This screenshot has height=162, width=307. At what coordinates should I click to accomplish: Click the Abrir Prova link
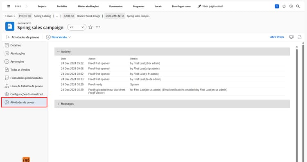[x=277, y=37]
